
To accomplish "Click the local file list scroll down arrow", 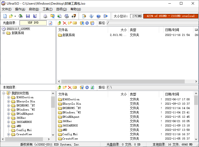I will pyautogui.click(x=196, y=139).
